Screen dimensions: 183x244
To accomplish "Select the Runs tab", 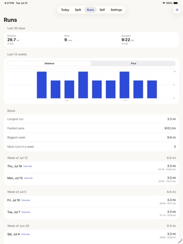I will tap(90, 10).
